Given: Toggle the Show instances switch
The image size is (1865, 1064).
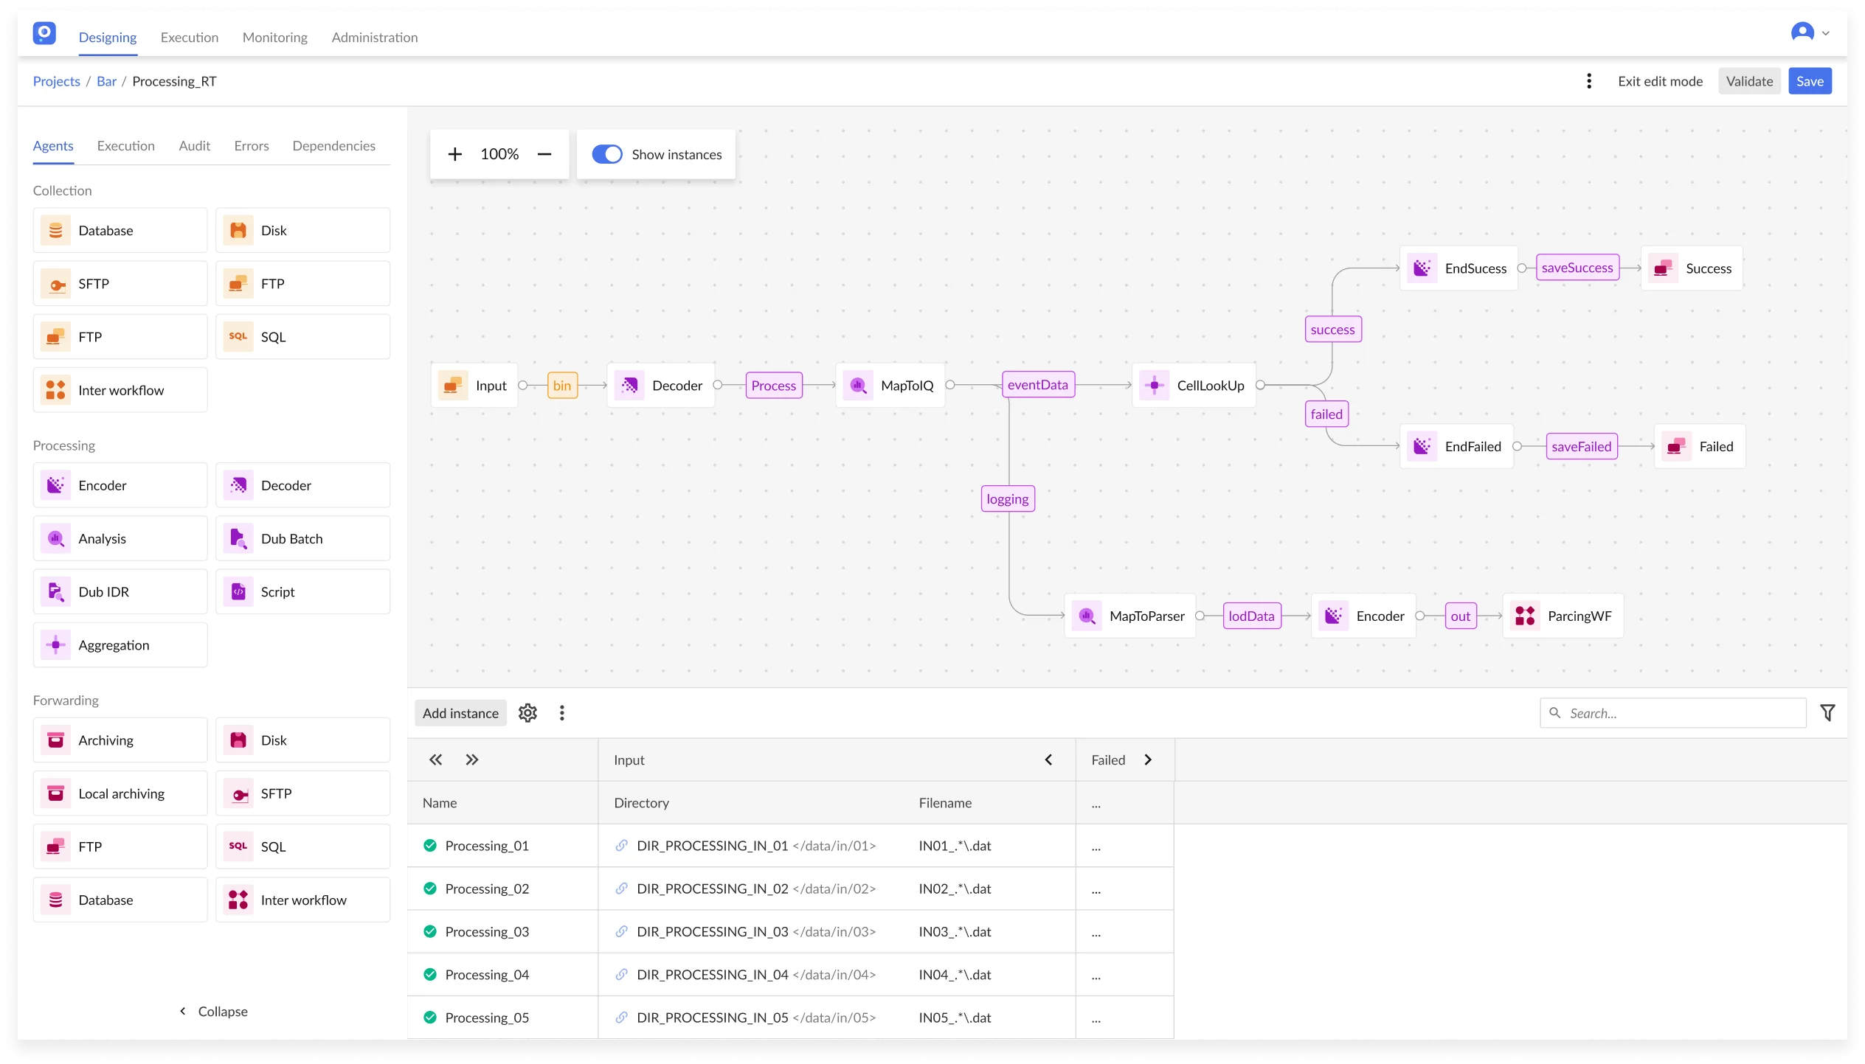Looking at the screenshot, I should (x=607, y=154).
